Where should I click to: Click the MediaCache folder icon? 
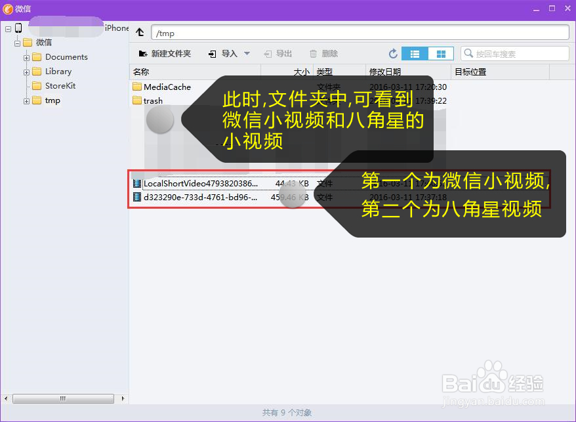[x=137, y=87]
